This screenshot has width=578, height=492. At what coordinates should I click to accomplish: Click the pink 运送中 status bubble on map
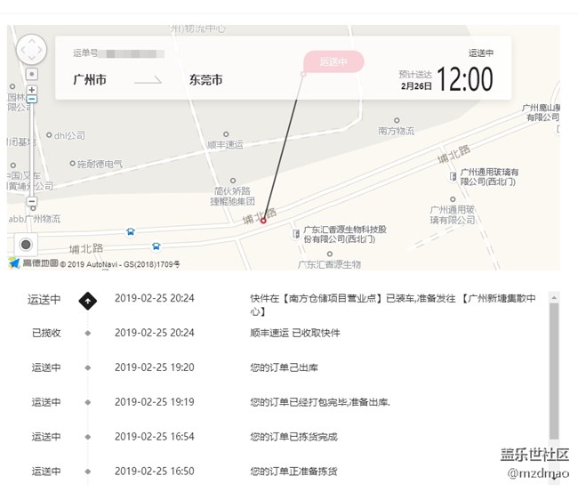point(333,61)
